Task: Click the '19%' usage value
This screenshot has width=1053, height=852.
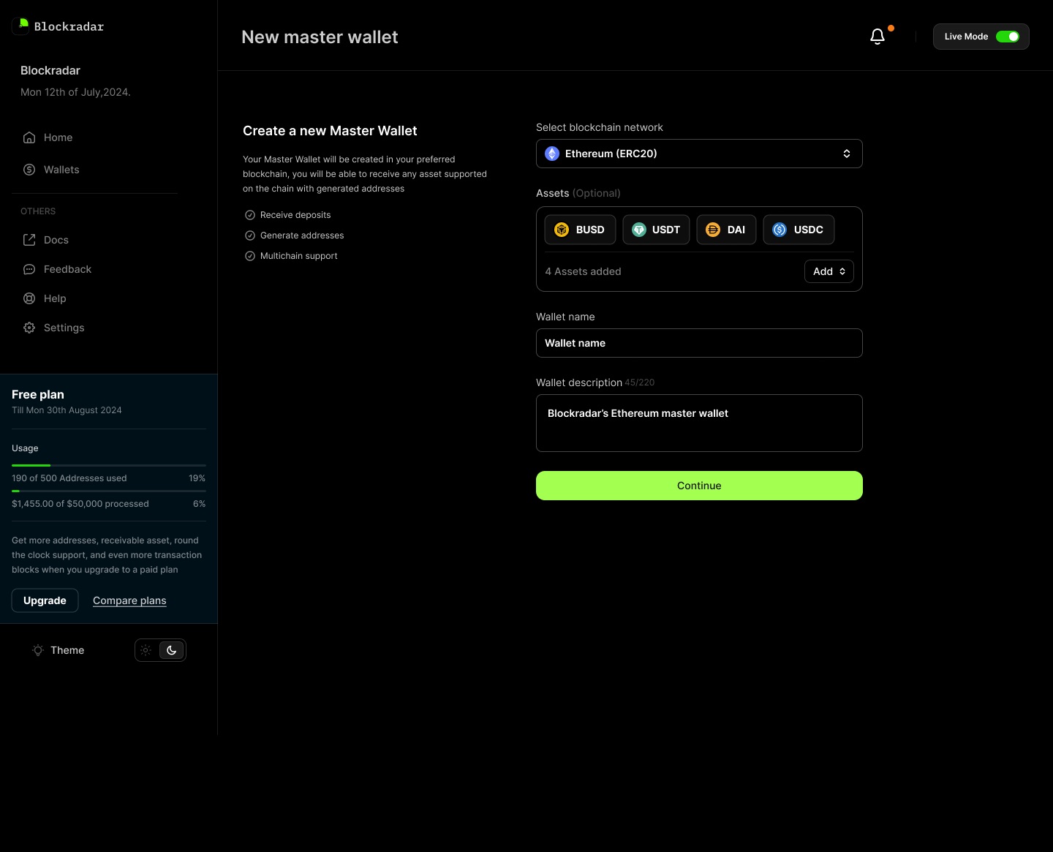Action: pos(197,478)
